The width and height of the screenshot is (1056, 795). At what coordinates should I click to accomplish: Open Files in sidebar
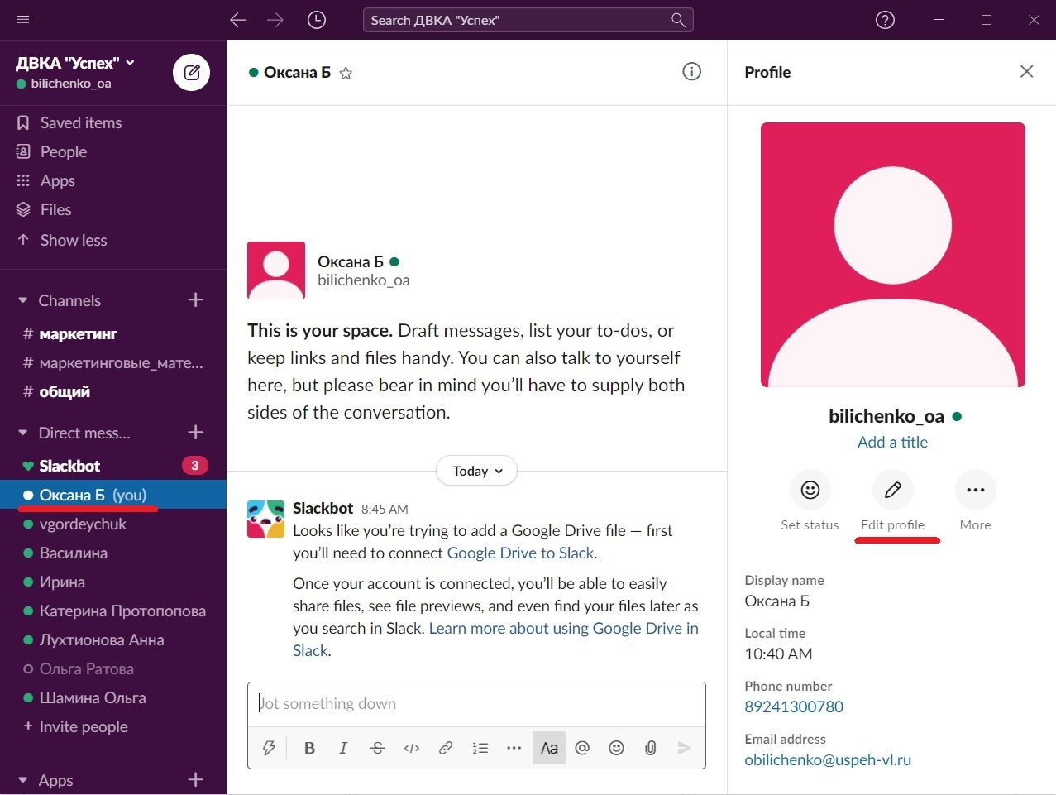56,209
